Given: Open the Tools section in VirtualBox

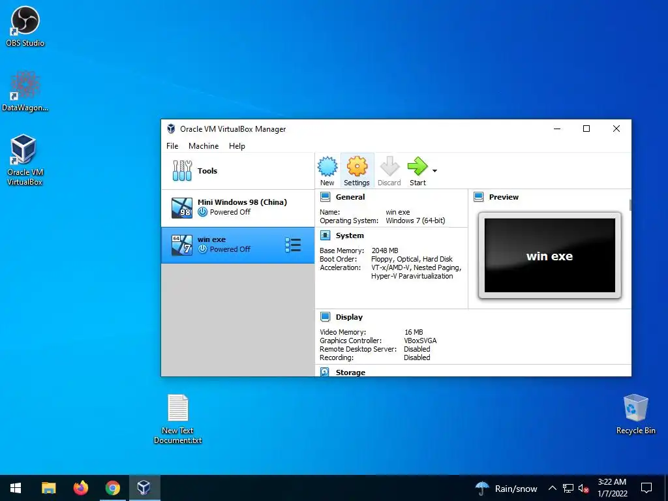Looking at the screenshot, I should (237, 171).
